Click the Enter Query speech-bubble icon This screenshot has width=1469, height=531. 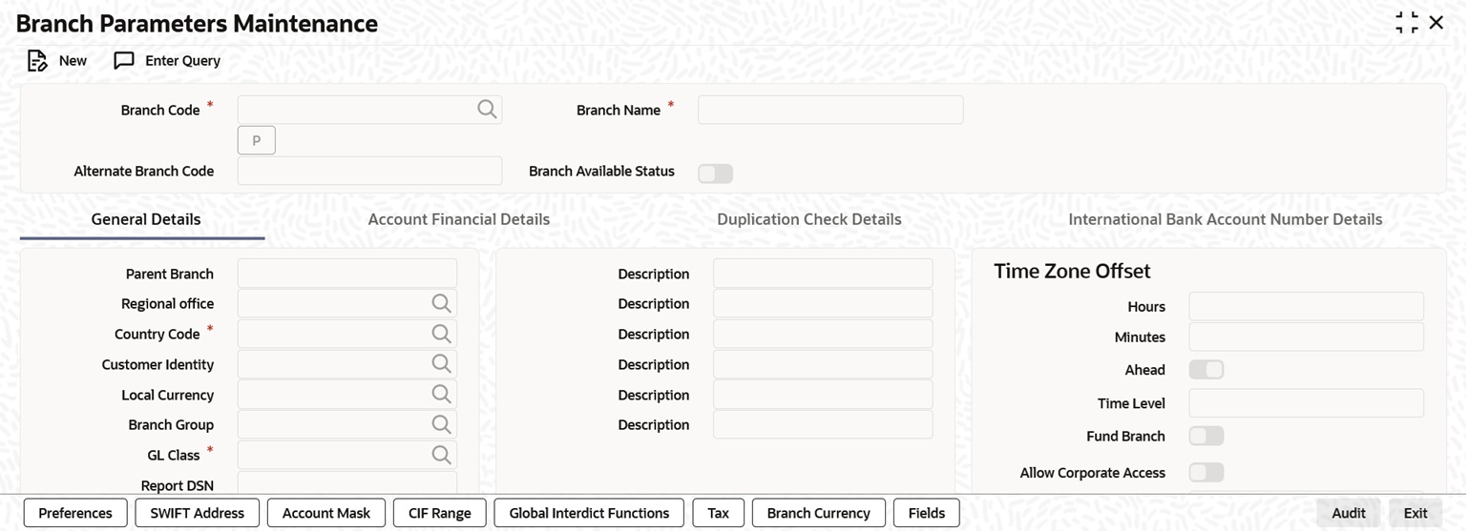click(124, 61)
